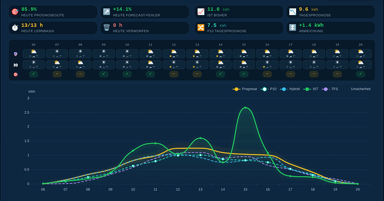Select crystal-ball row sunny cell for hour 08

(x=80, y=54)
